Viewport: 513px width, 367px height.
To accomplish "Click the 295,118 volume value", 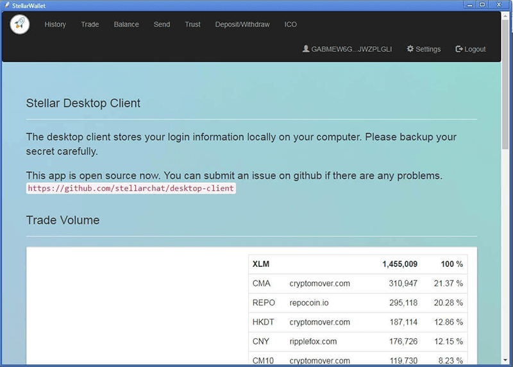I will pyautogui.click(x=403, y=303).
